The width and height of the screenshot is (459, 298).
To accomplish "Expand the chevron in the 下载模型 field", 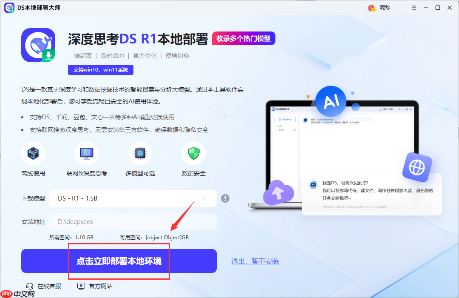I will point(203,198).
